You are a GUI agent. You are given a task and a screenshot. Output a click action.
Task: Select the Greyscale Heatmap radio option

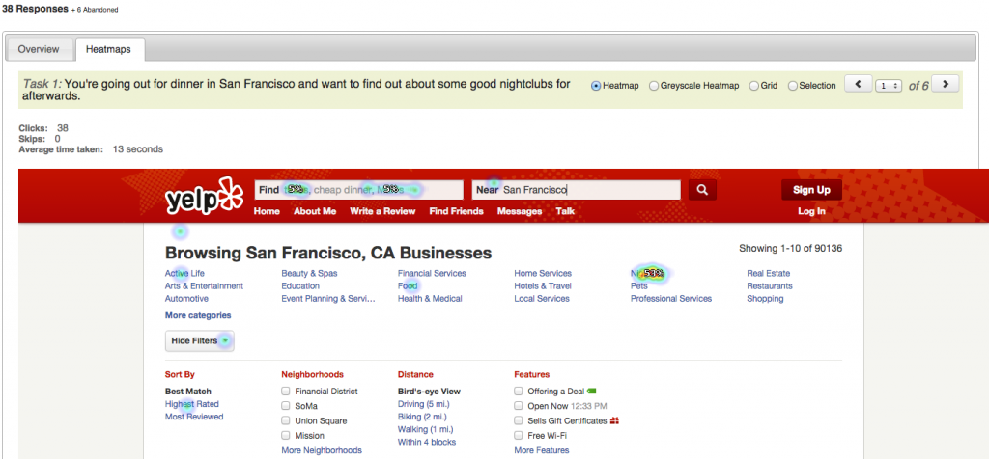(x=654, y=86)
